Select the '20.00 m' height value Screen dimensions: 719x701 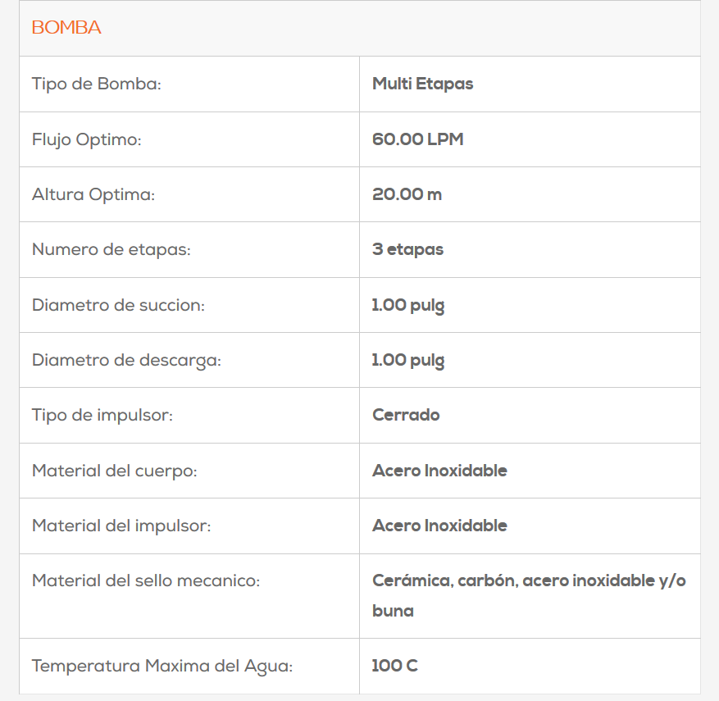407,194
